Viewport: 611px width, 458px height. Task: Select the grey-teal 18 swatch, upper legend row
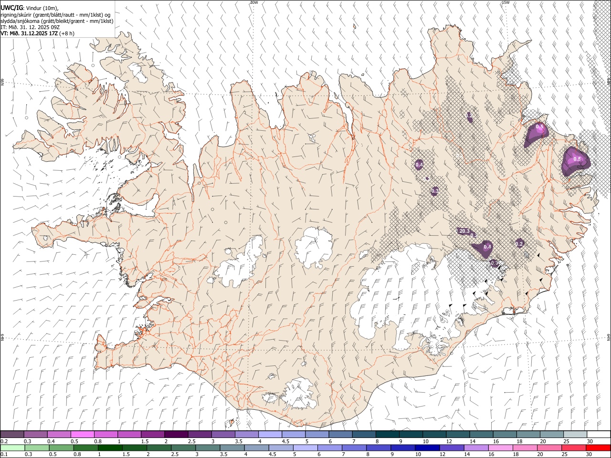point(528,434)
